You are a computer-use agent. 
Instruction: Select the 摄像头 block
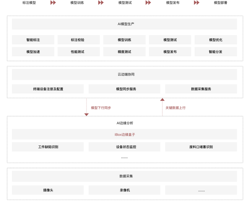48,190
